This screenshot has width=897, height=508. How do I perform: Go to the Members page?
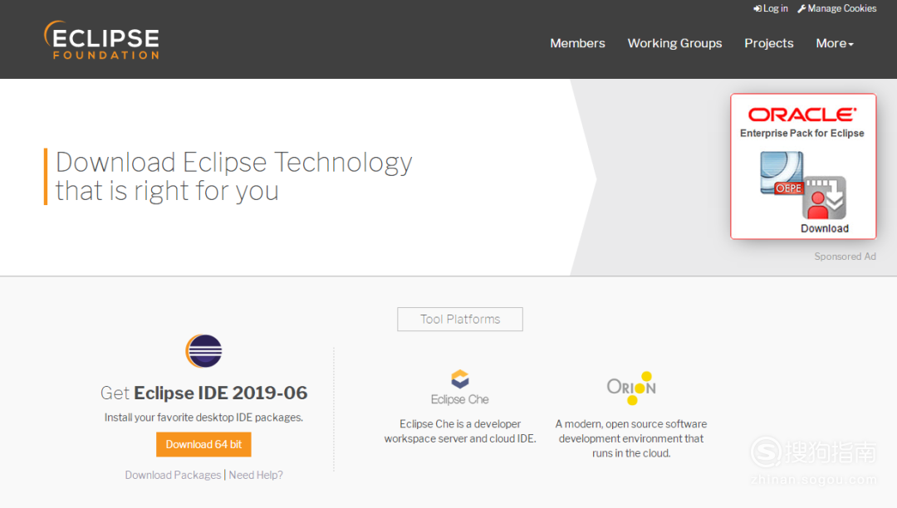click(577, 43)
